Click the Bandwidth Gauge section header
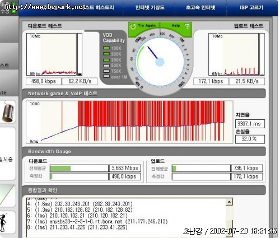This screenshot has width=280, height=238. tap(144, 151)
